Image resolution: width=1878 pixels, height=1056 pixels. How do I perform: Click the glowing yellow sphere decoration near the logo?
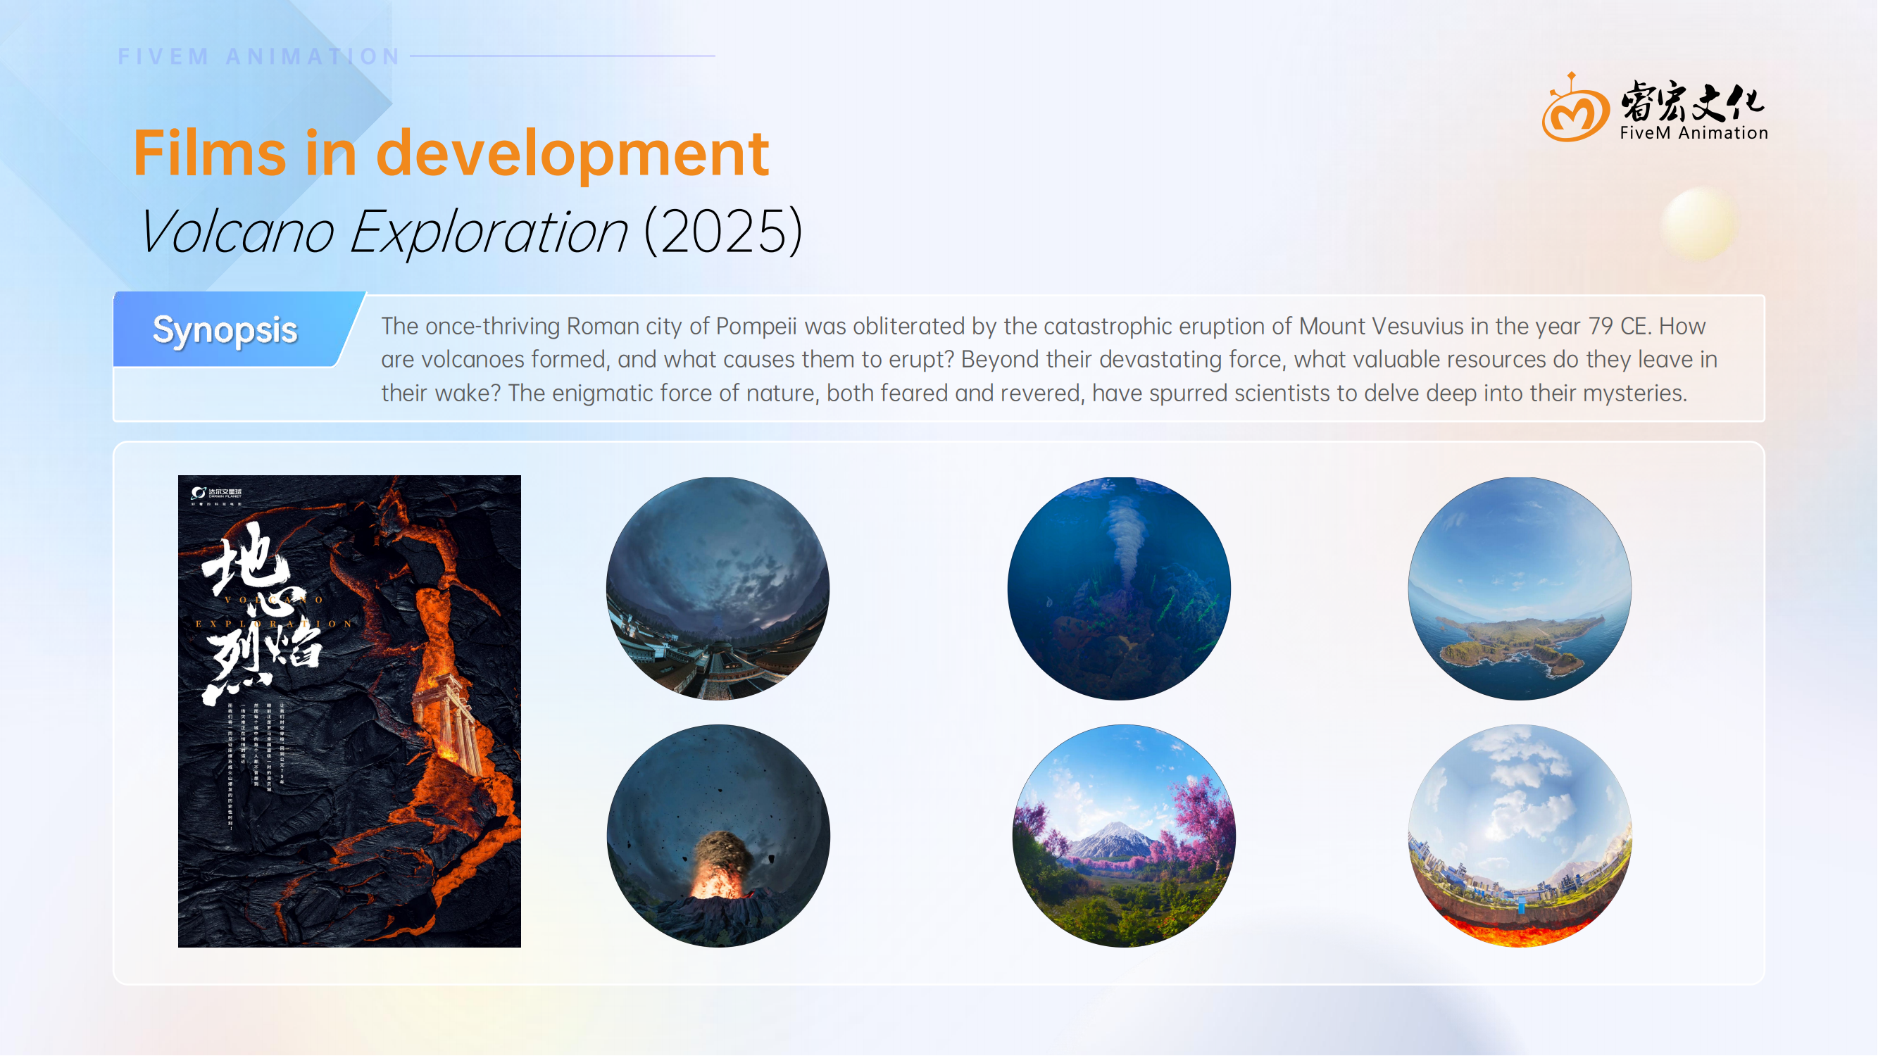point(1699,223)
